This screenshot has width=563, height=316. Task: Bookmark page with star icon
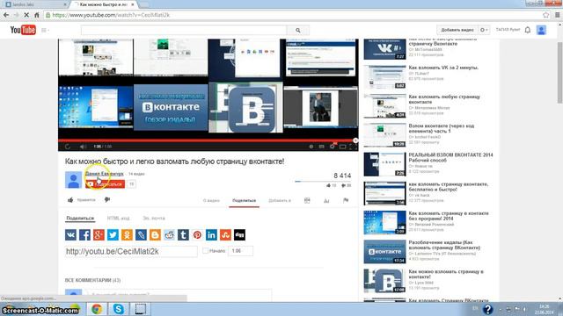[x=546, y=15]
